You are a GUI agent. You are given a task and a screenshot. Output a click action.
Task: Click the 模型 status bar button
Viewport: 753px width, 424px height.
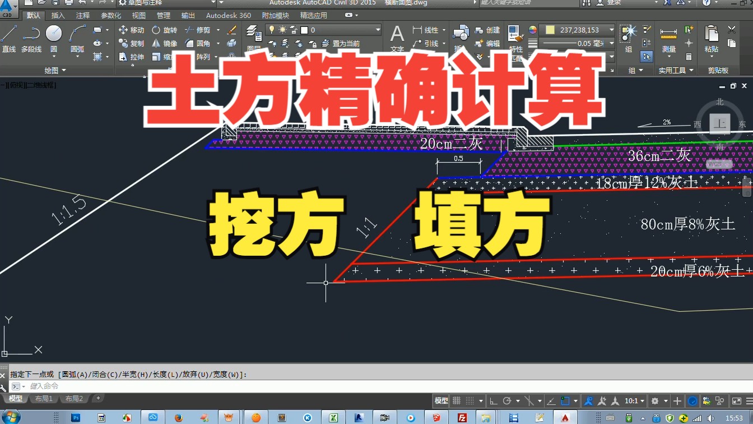click(x=441, y=401)
